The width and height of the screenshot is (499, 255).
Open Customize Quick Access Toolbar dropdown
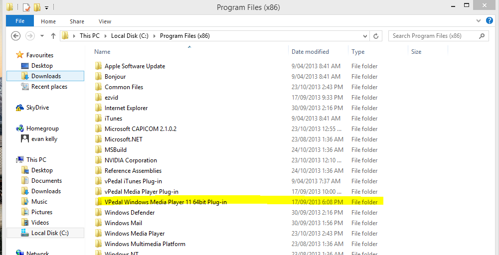(x=46, y=7)
